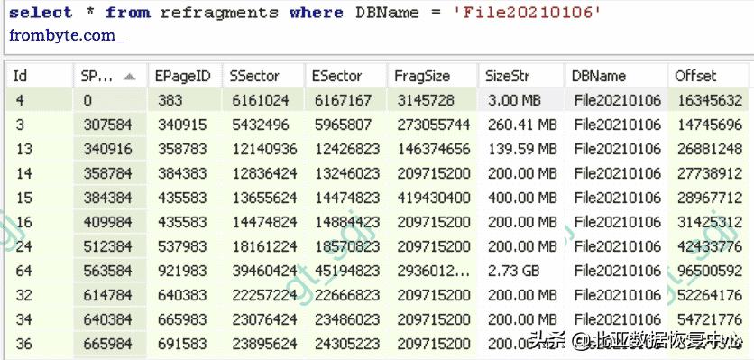Click SizeStr cell 260.41 MB

pos(522,125)
